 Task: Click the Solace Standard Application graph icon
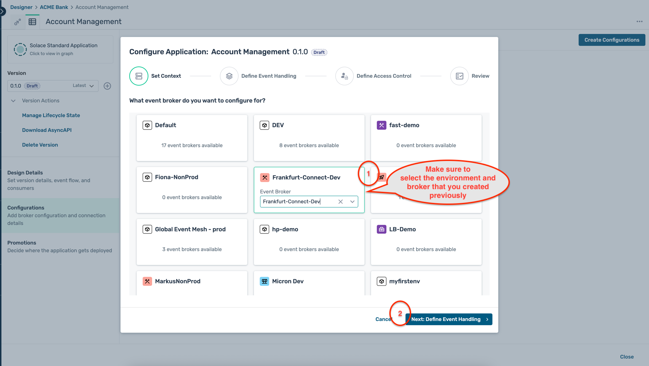tap(20, 49)
